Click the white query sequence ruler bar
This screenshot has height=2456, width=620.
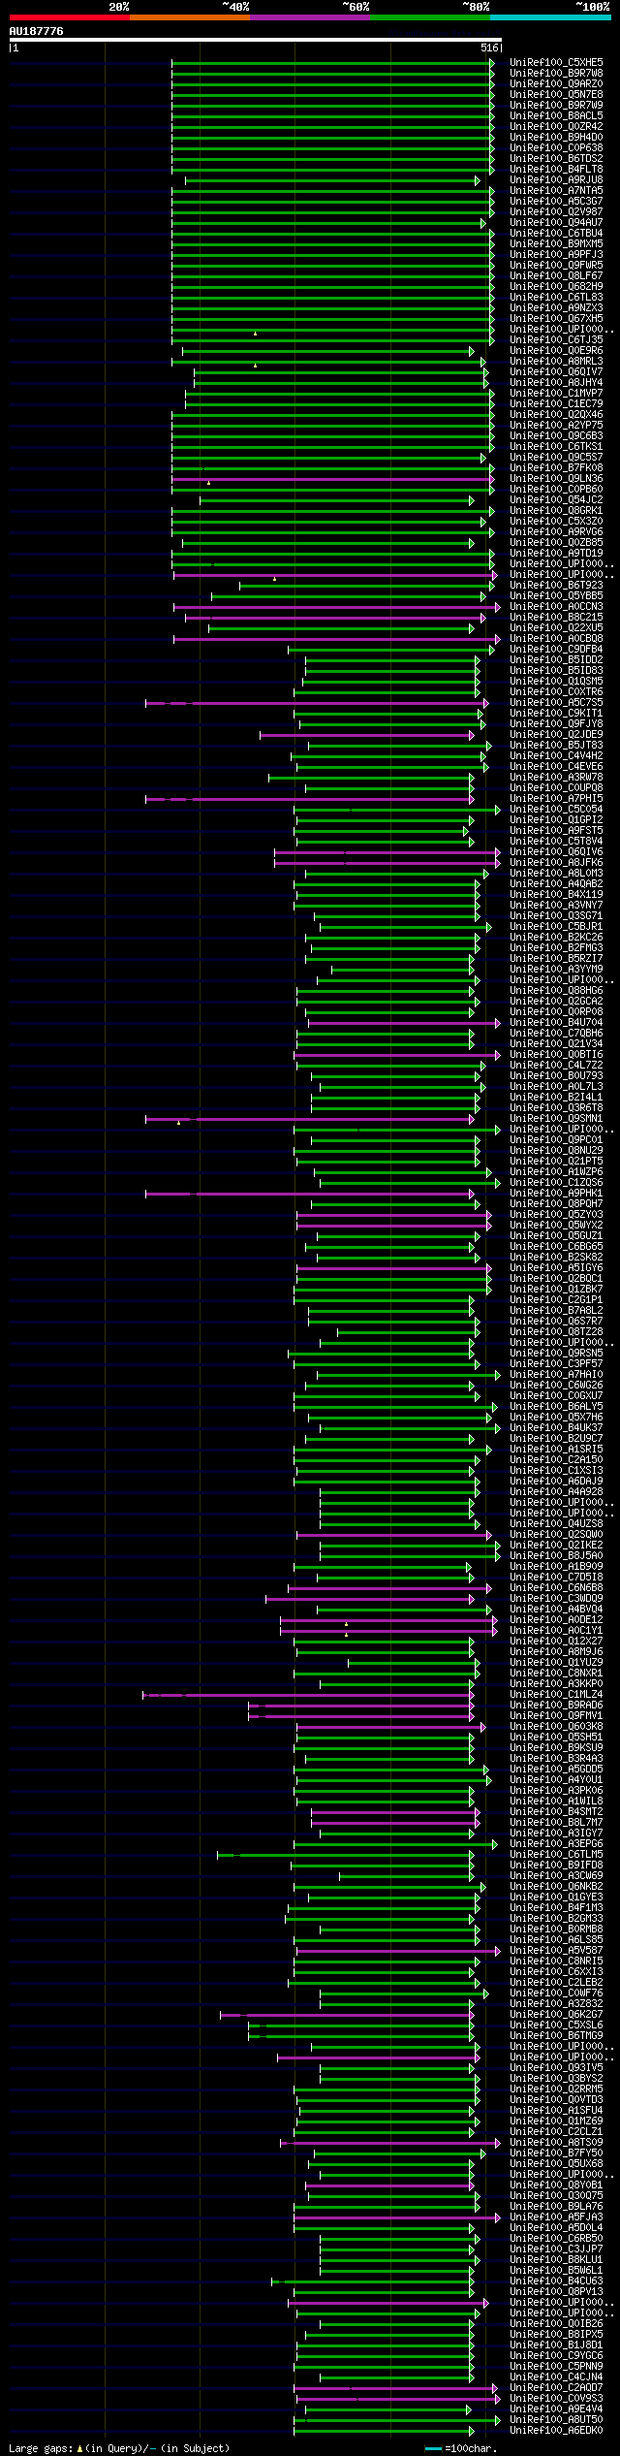tap(255, 40)
